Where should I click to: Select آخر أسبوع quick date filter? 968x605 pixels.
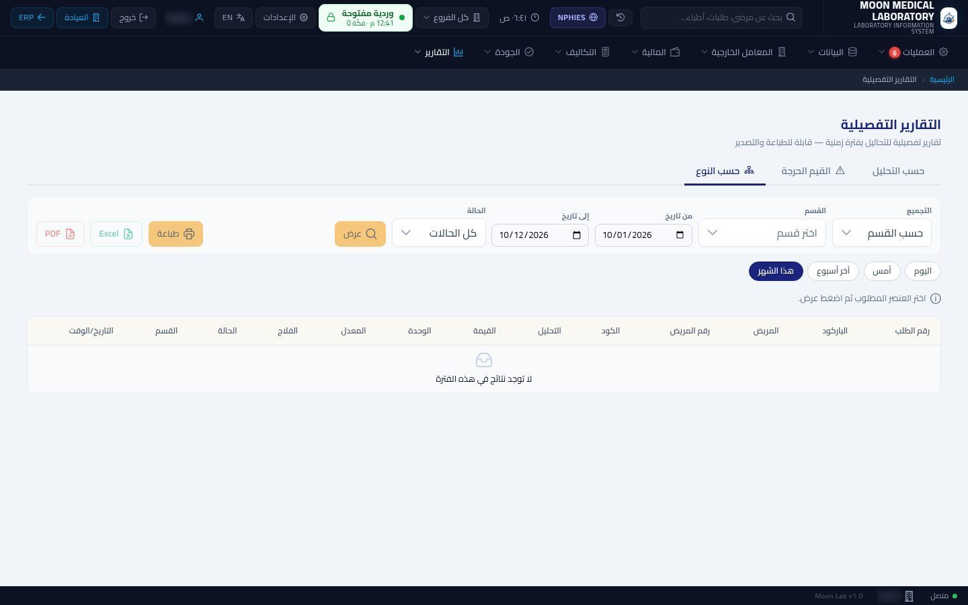tap(833, 271)
